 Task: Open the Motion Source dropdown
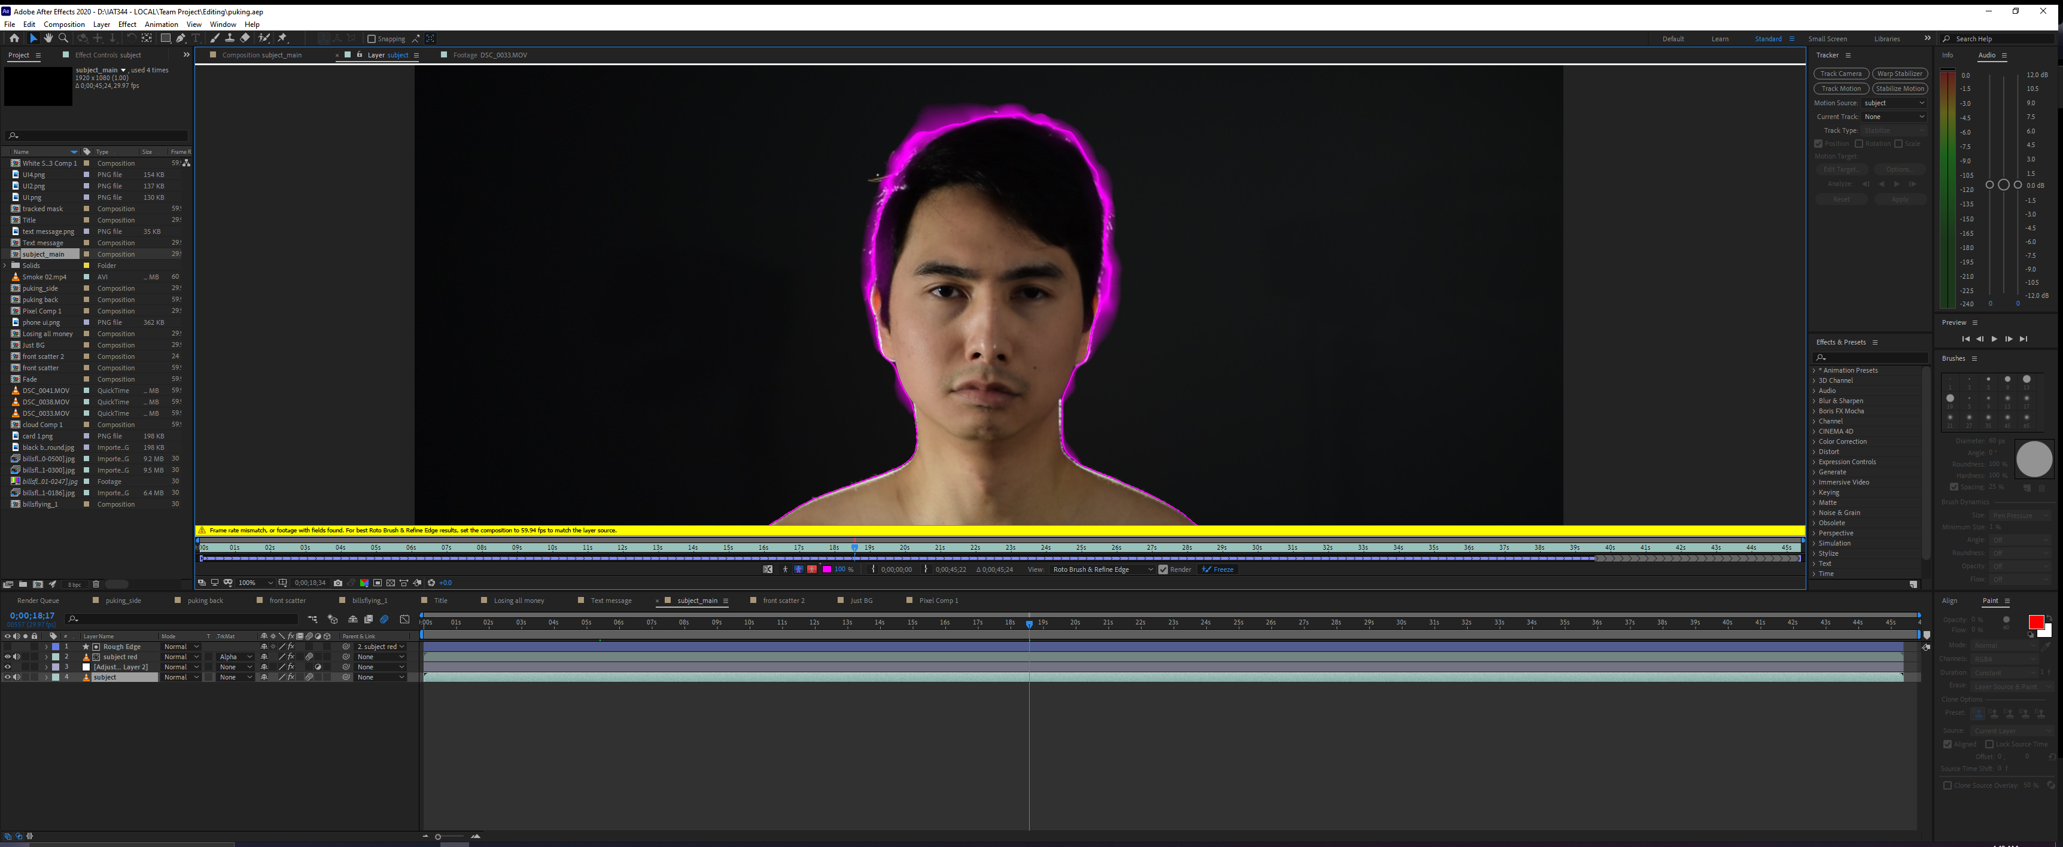click(x=1894, y=102)
